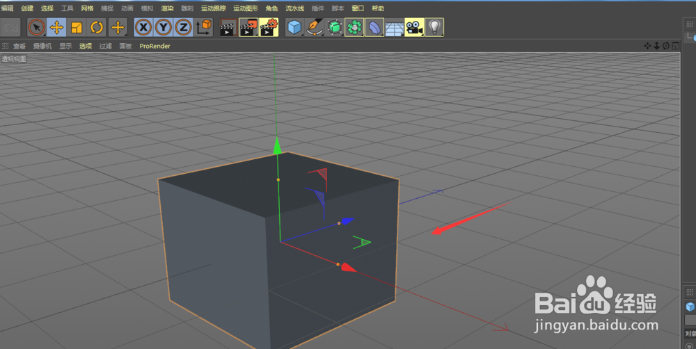Click the blue Z-axis arrow handle
696x349 pixels.
(347, 221)
